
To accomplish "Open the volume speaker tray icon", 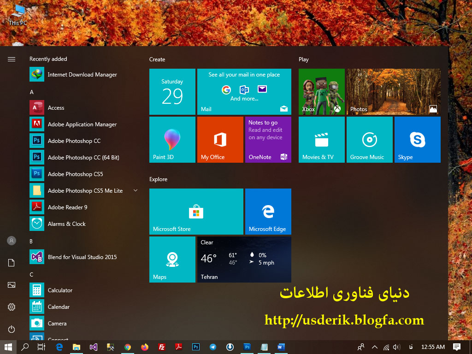I will coord(397,347).
